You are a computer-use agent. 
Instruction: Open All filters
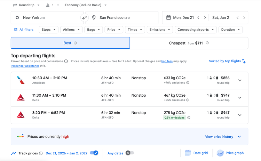(24, 30)
